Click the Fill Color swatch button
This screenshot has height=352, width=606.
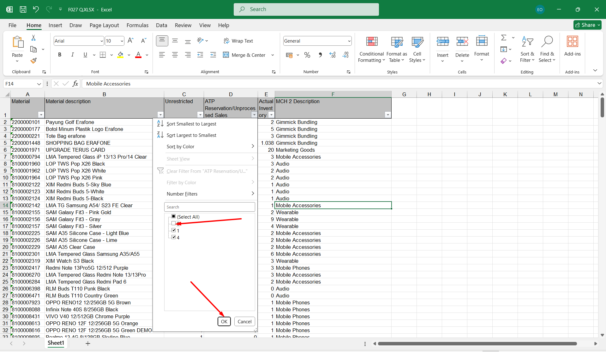pyautogui.click(x=120, y=55)
